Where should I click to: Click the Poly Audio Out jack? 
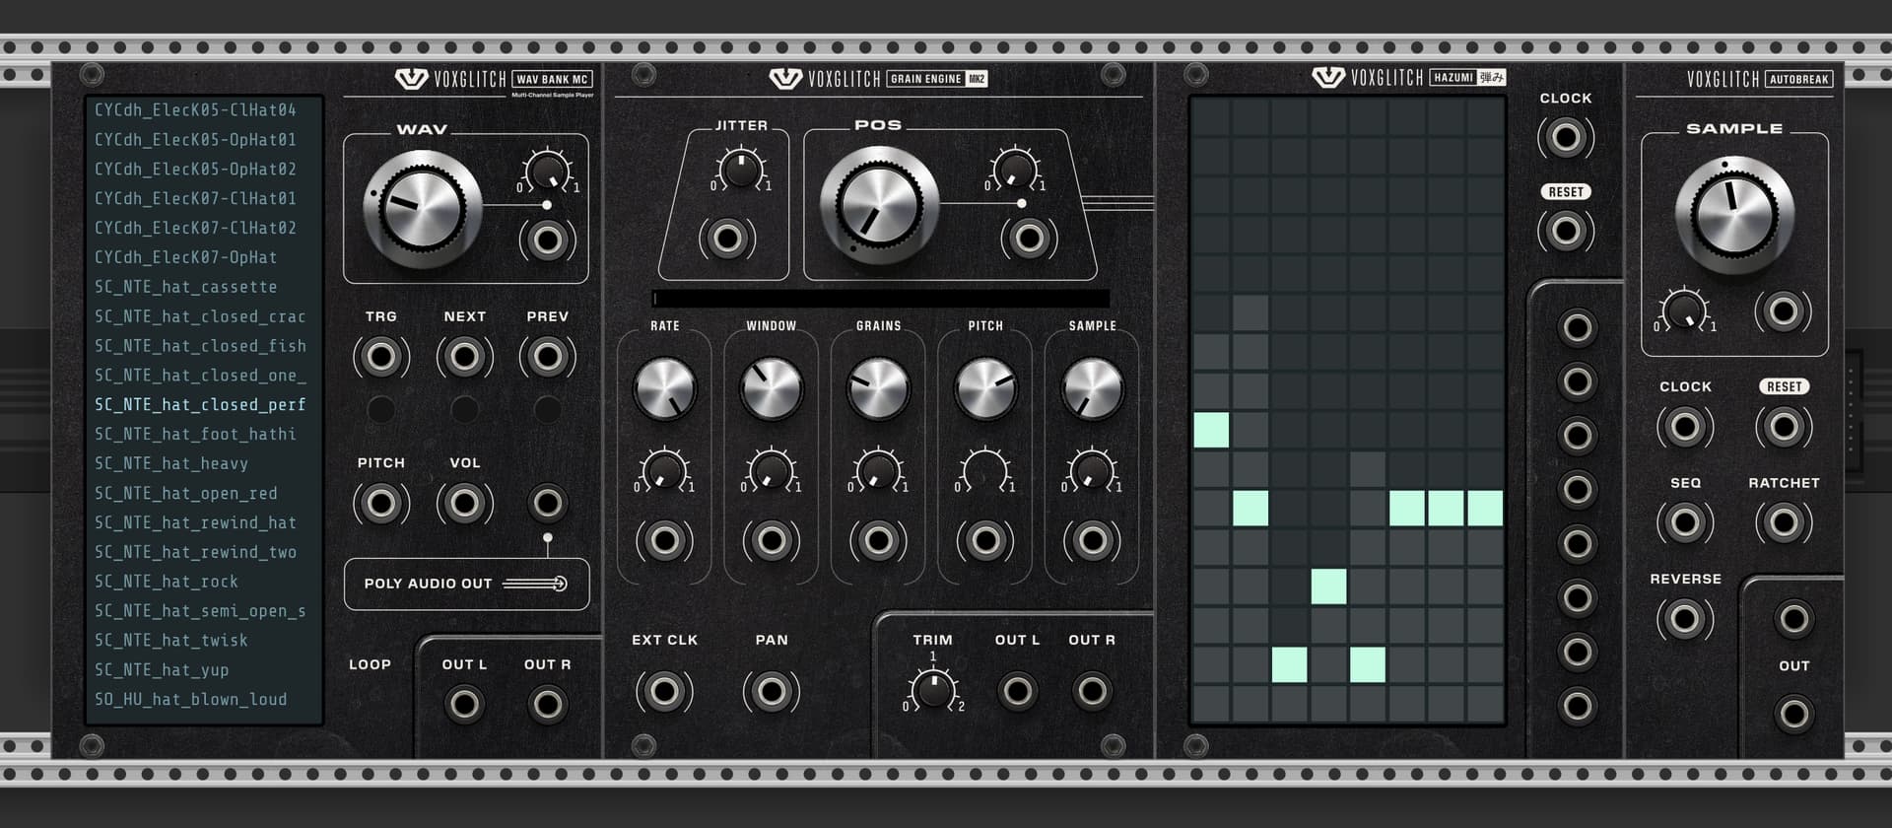tap(547, 504)
